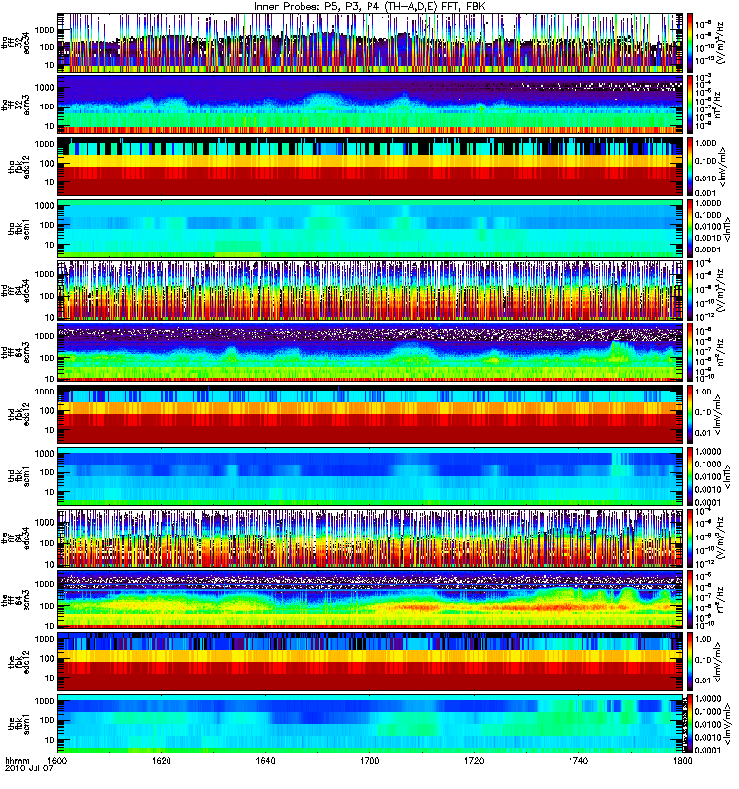739x789 pixels.
Task: Click the (V/m)²/Hz unit label beside tha edc34
Action: 720,43
